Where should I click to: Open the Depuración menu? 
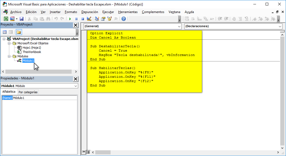pyautogui.click(x=90, y=12)
